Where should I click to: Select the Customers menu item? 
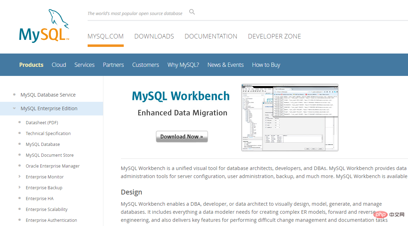(145, 65)
